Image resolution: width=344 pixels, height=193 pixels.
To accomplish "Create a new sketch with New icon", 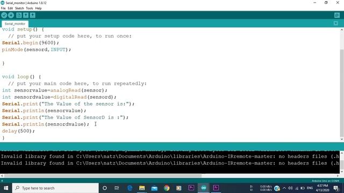I will click(19, 15).
